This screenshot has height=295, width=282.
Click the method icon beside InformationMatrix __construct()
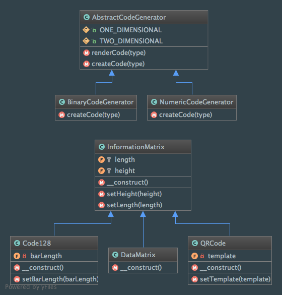tap(101, 183)
